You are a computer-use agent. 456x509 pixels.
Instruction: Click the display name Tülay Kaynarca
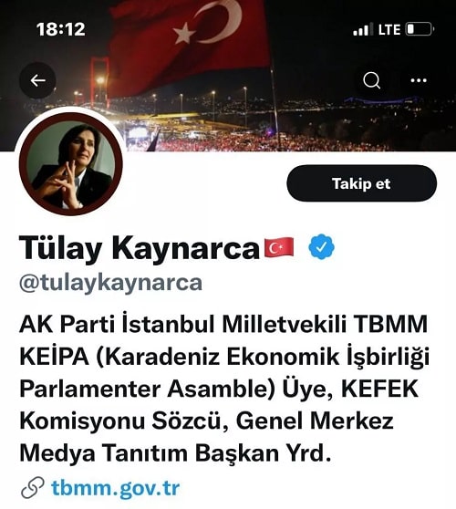pos(140,248)
